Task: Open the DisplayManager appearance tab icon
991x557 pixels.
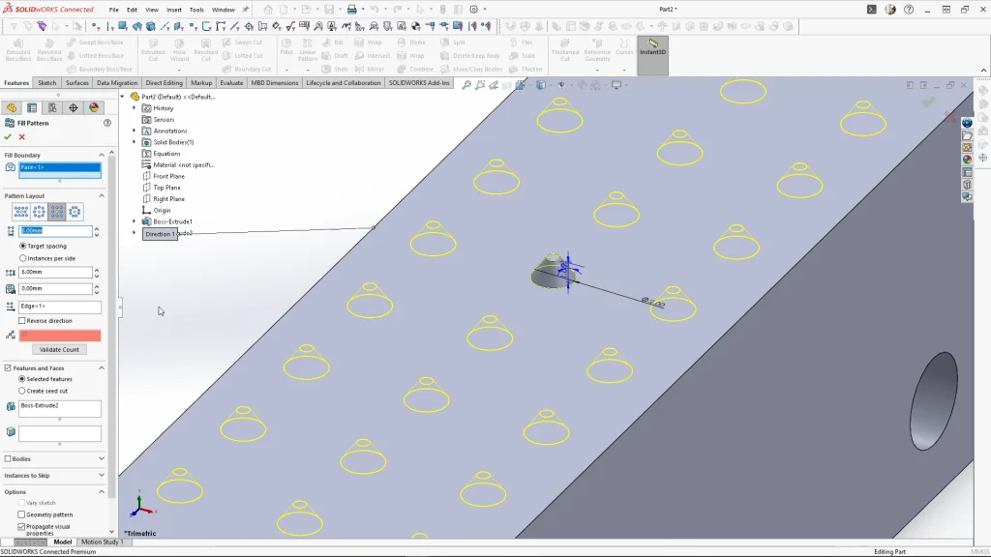Action: tap(94, 107)
